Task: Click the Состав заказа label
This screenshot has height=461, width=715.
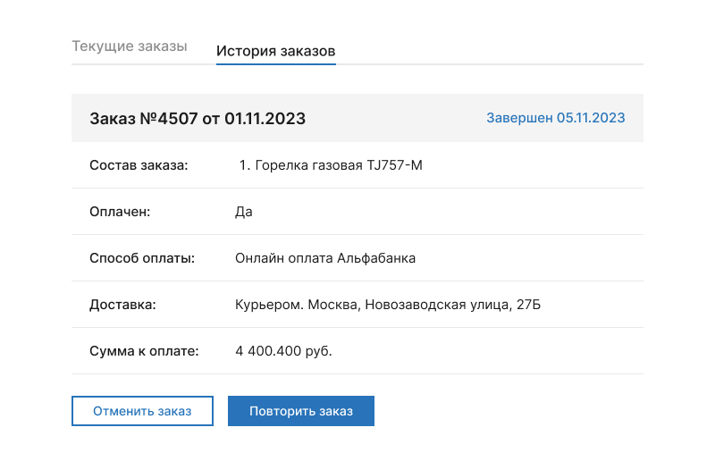Action: click(139, 165)
